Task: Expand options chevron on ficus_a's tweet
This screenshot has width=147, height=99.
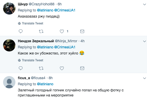Action: [144, 78]
